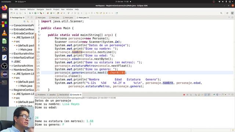This screenshot has height=132, width=235.
Task: Launch the Debug toolbar icon
Action: pyautogui.click(x=30, y=13)
